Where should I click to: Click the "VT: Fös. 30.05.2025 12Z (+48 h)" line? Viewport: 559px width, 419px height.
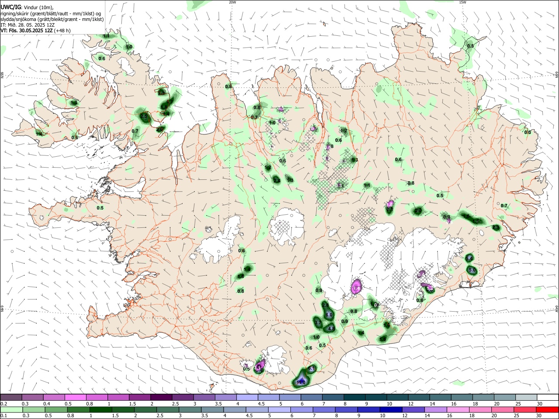click(x=35, y=31)
